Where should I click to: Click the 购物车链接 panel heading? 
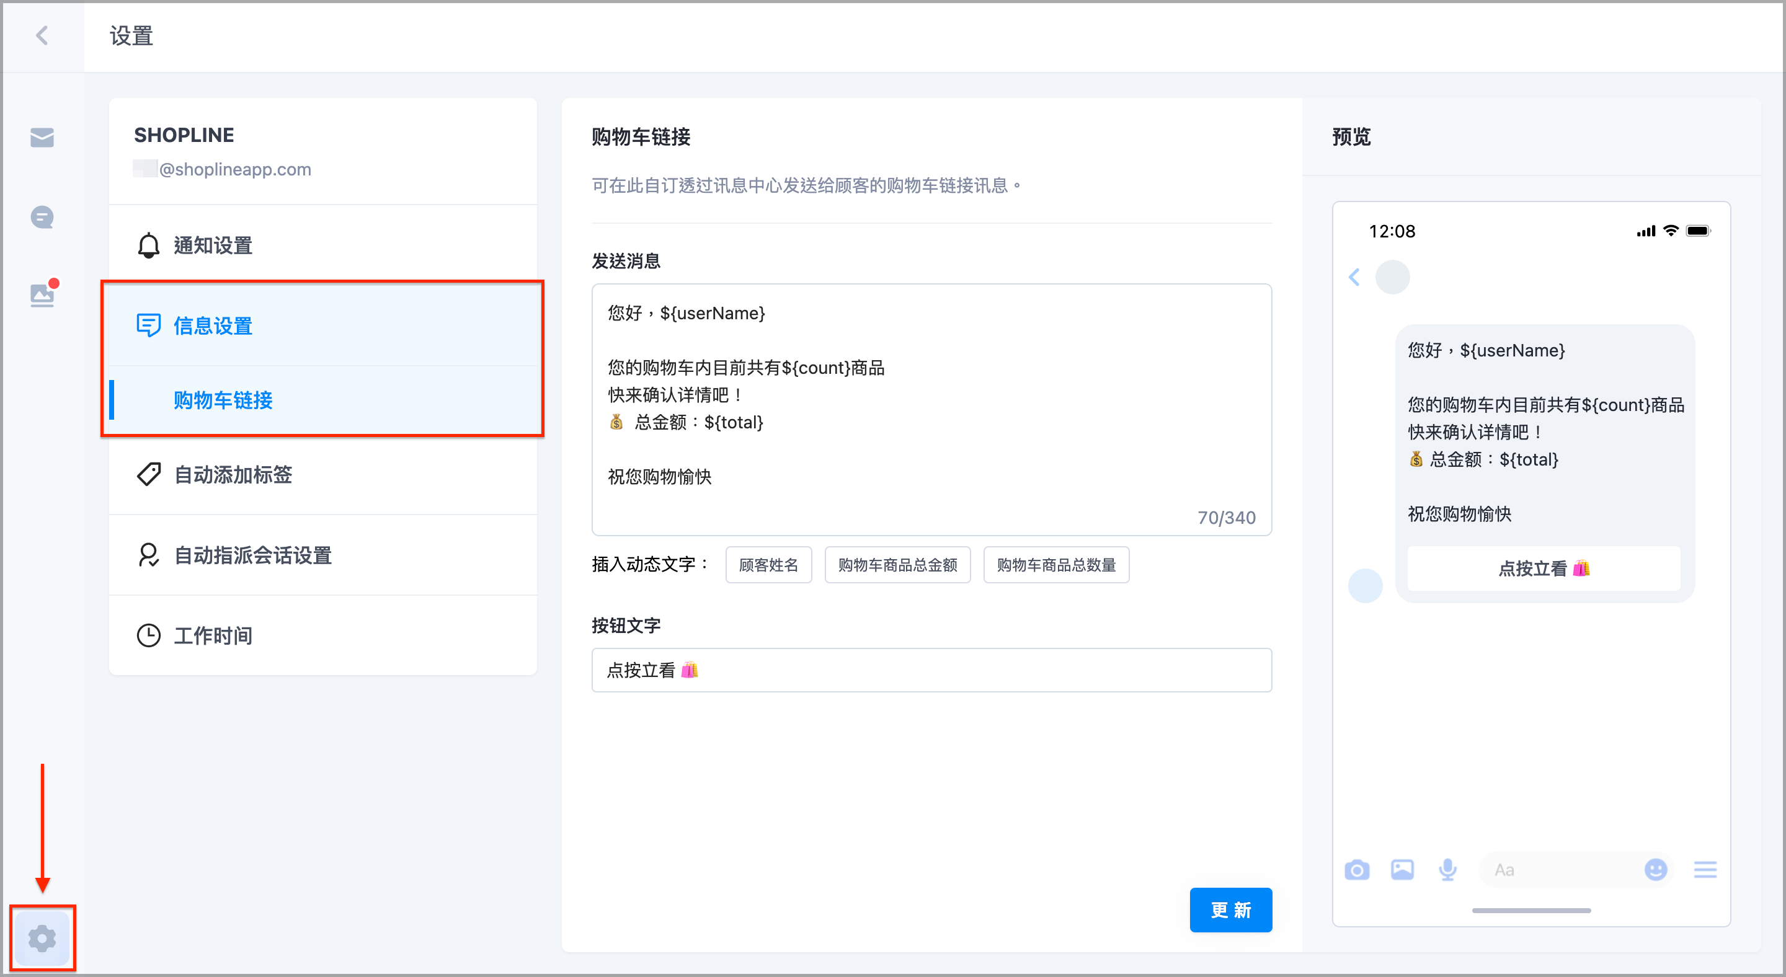click(641, 136)
